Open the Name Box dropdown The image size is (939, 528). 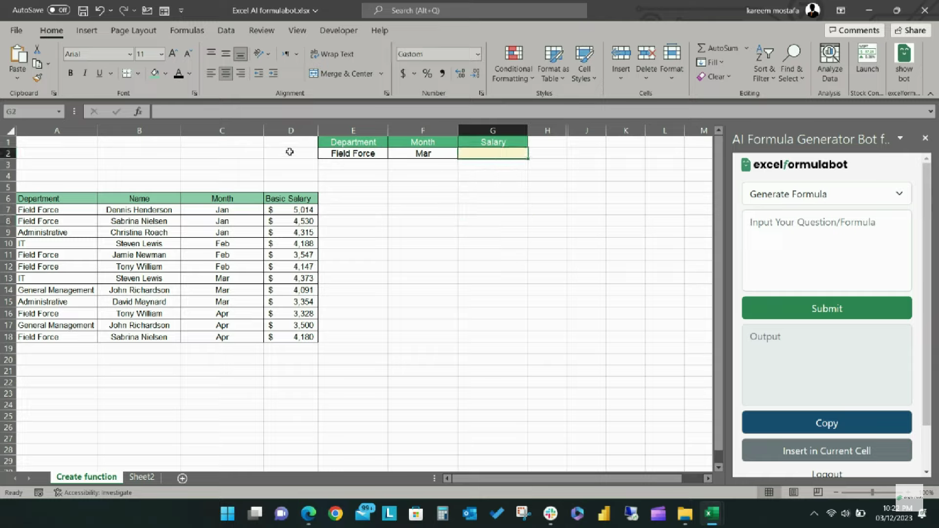click(59, 111)
